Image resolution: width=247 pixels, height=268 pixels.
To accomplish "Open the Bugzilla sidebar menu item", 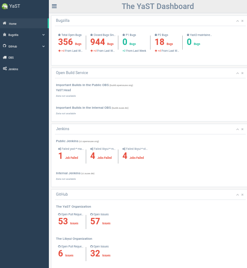I will point(24,35).
